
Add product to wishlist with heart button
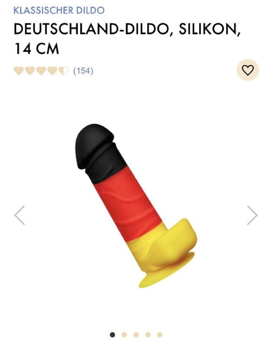(x=248, y=70)
